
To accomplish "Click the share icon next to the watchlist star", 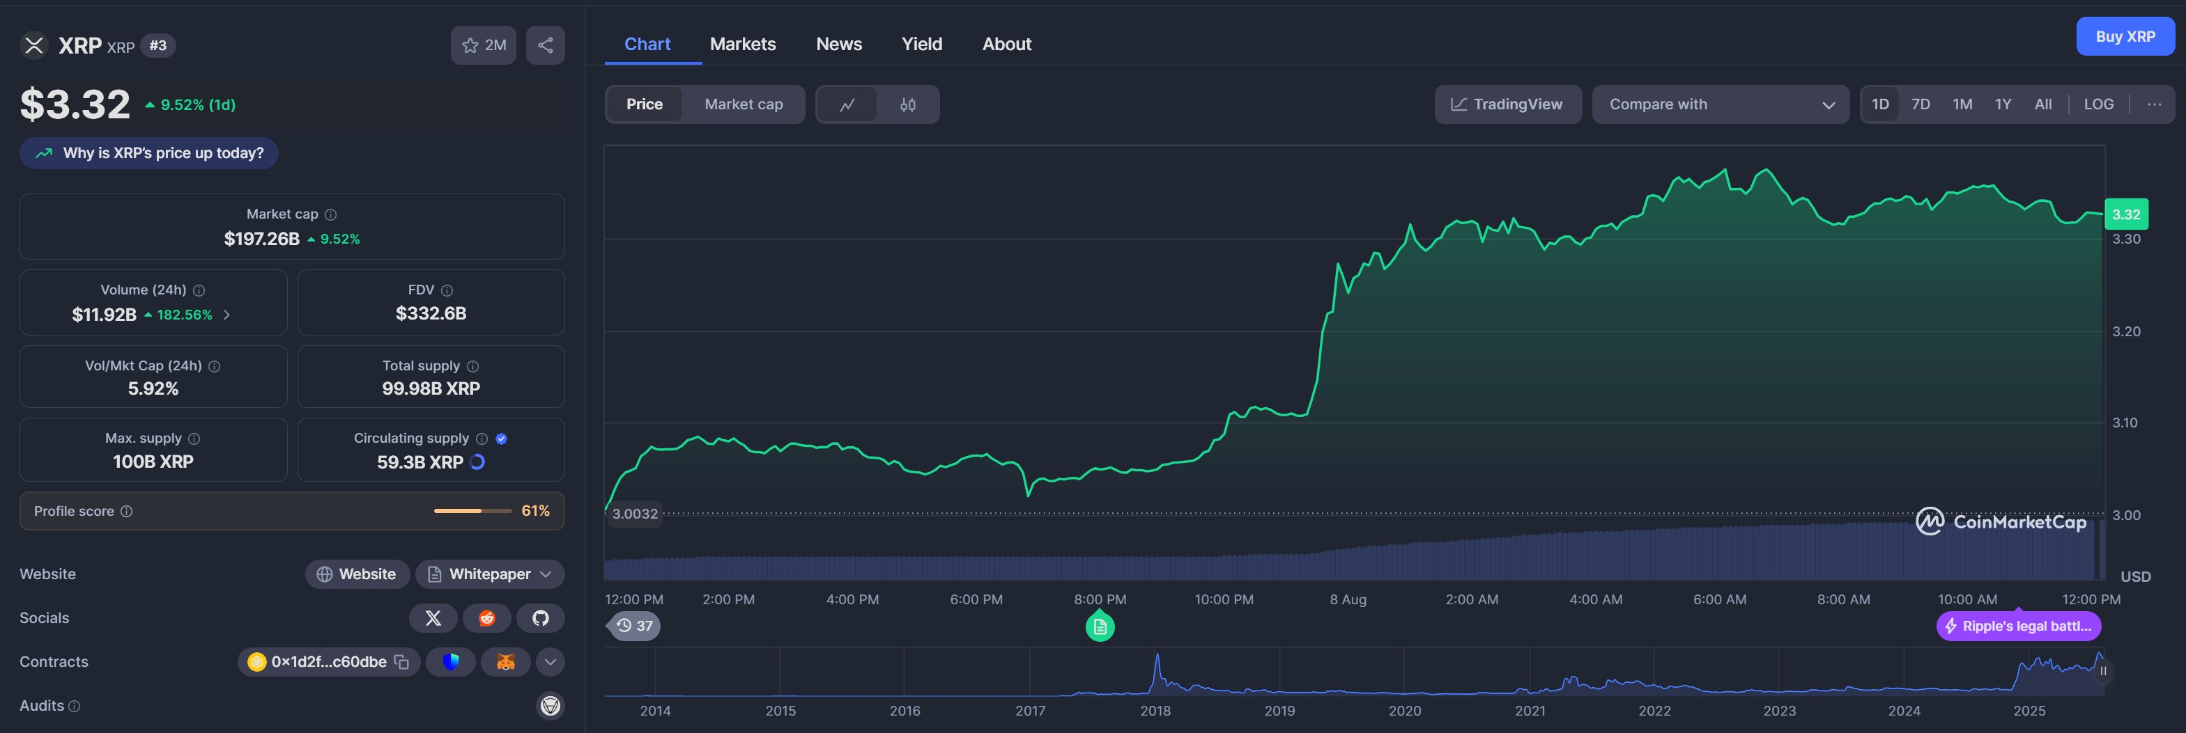I will click(545, 45).
